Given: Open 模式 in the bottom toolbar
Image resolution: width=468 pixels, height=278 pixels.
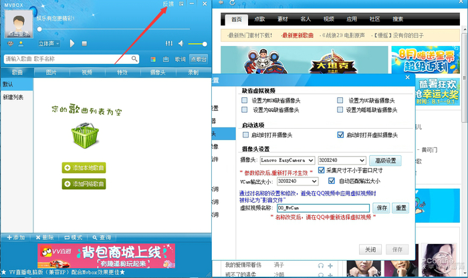Looking at the screenshot, I should (74, 237).
